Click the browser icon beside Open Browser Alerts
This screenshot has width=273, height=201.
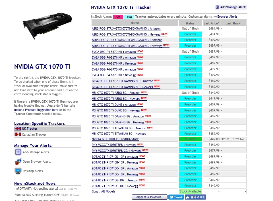(18, 161)
